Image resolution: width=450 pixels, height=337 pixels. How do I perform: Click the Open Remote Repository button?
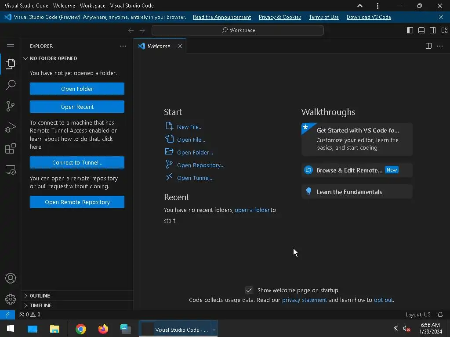click(77, 202)
